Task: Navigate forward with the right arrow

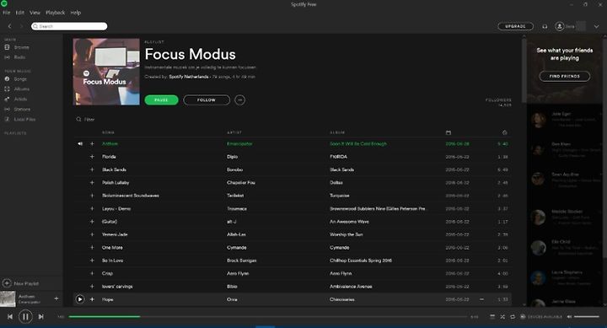Action: pyautogui.click(x=21, y=26)
